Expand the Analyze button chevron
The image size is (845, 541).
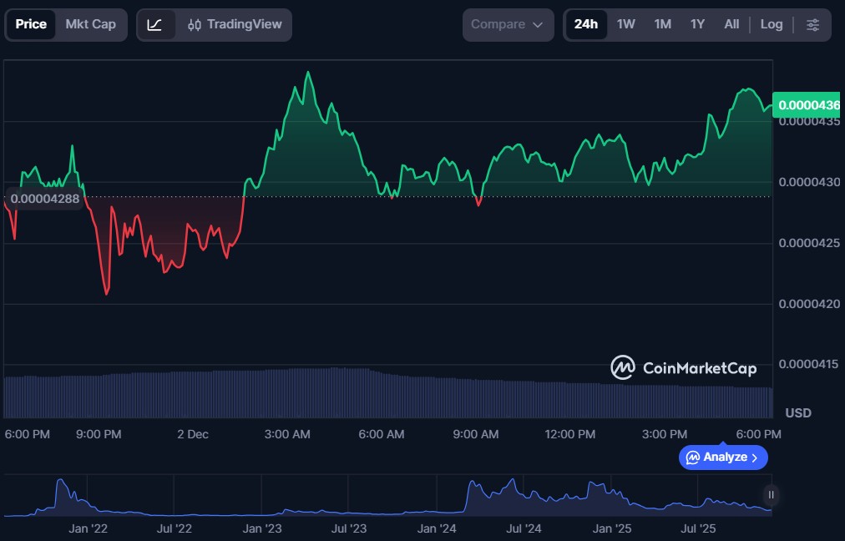click(x=755, y=458)
